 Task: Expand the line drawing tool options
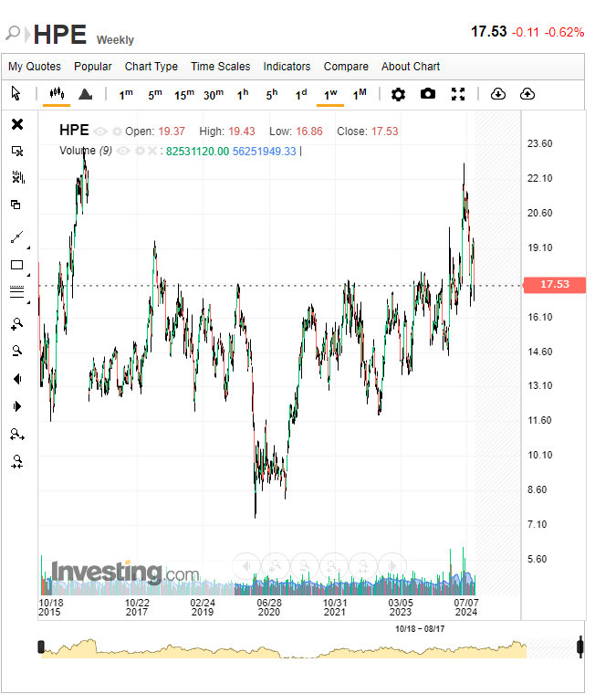click(x=27, y=247)
